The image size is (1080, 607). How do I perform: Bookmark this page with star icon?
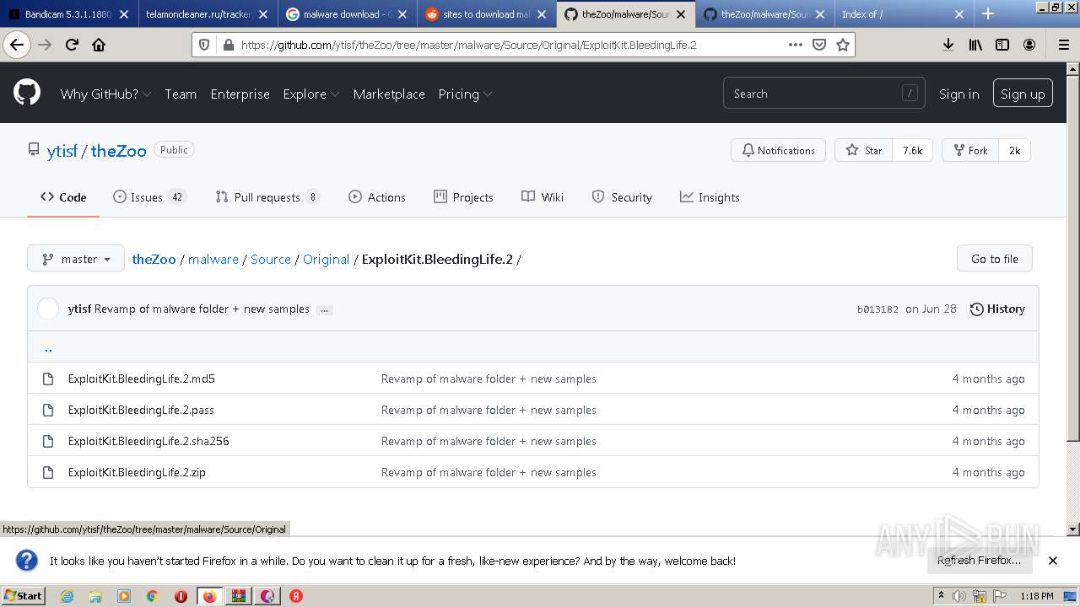[x=842, y=45]
